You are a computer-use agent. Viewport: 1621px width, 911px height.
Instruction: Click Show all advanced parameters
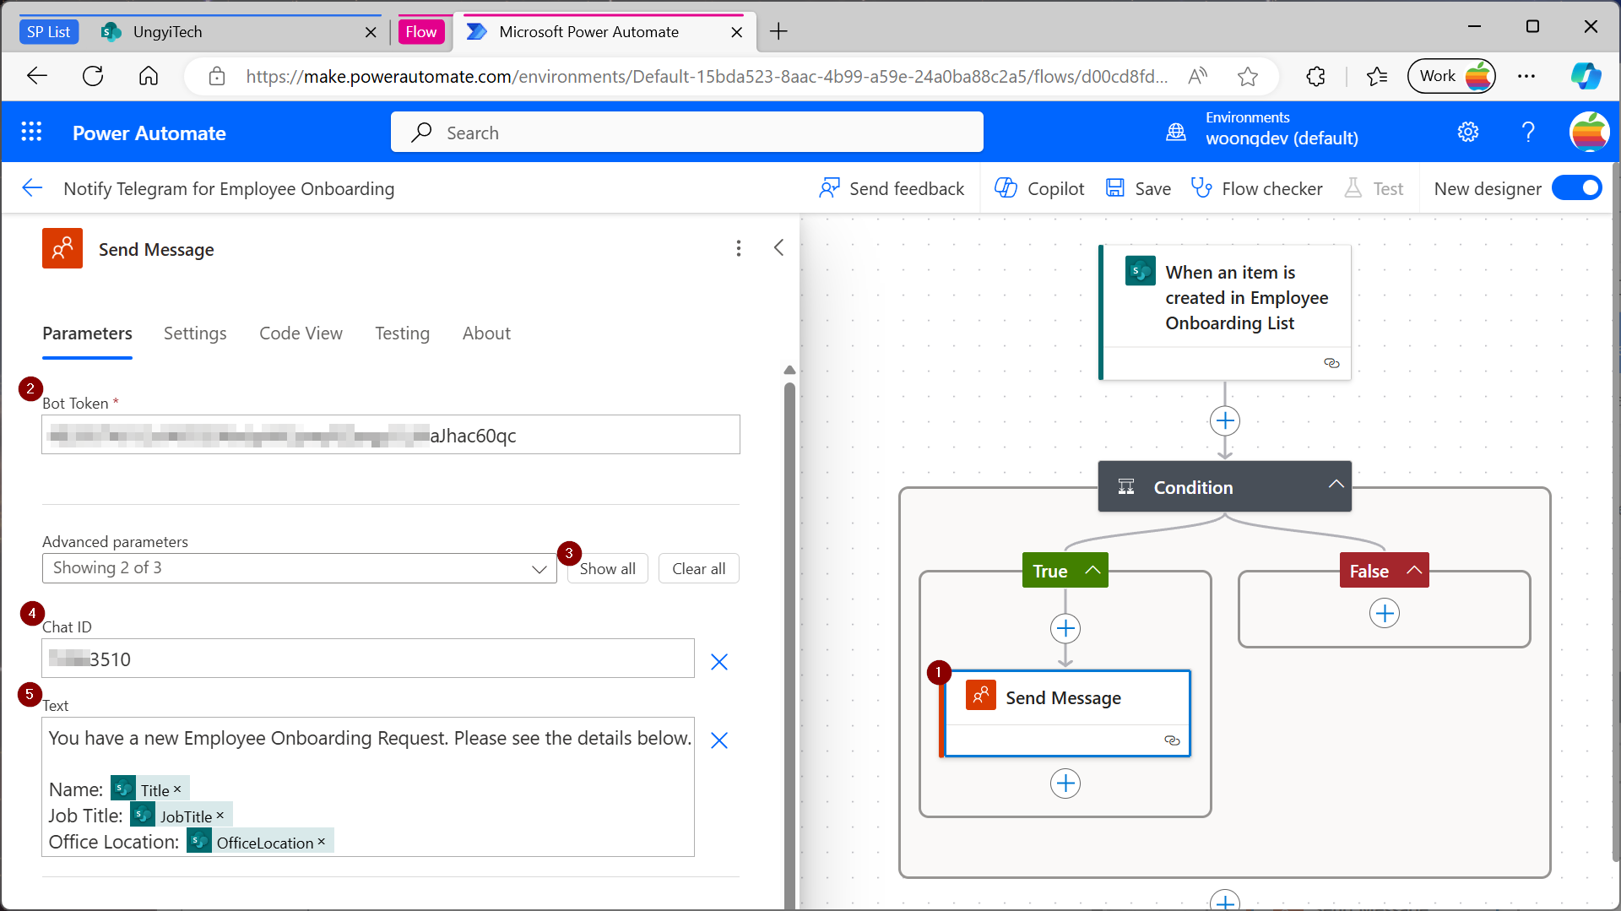click(x=607, y=568)
